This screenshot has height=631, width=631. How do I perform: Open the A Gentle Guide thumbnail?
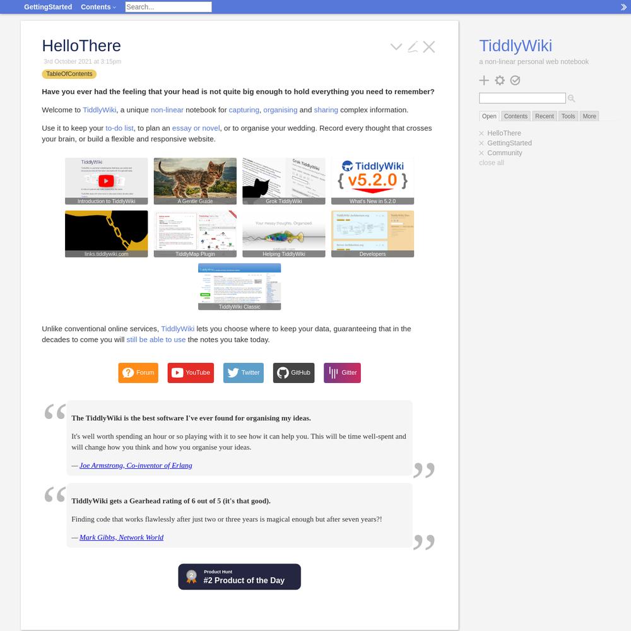click(x=195, y=181)
